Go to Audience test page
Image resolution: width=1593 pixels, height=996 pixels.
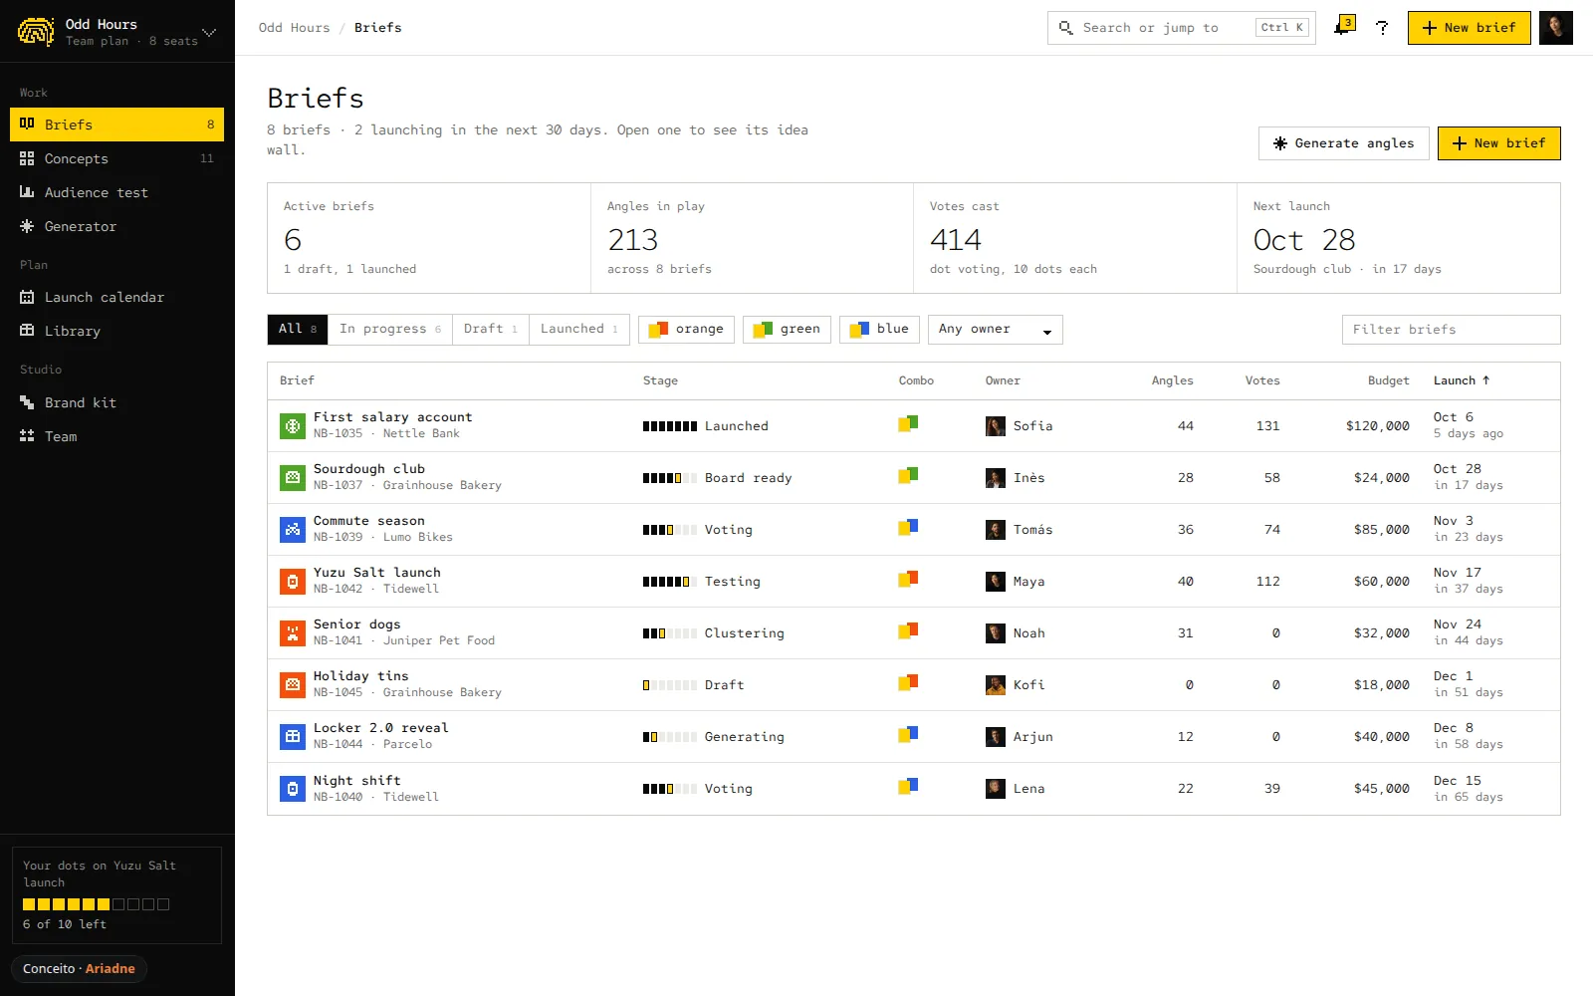[116, 192]
